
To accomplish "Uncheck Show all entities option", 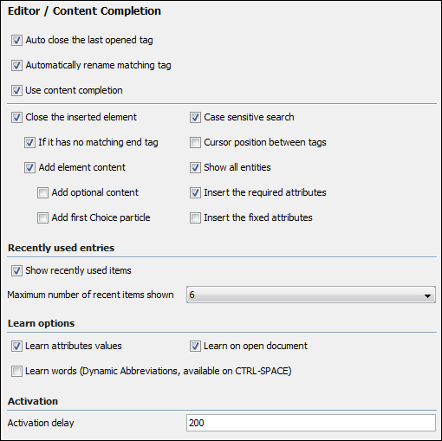I will pyautogui.click(x=195, y=168).
